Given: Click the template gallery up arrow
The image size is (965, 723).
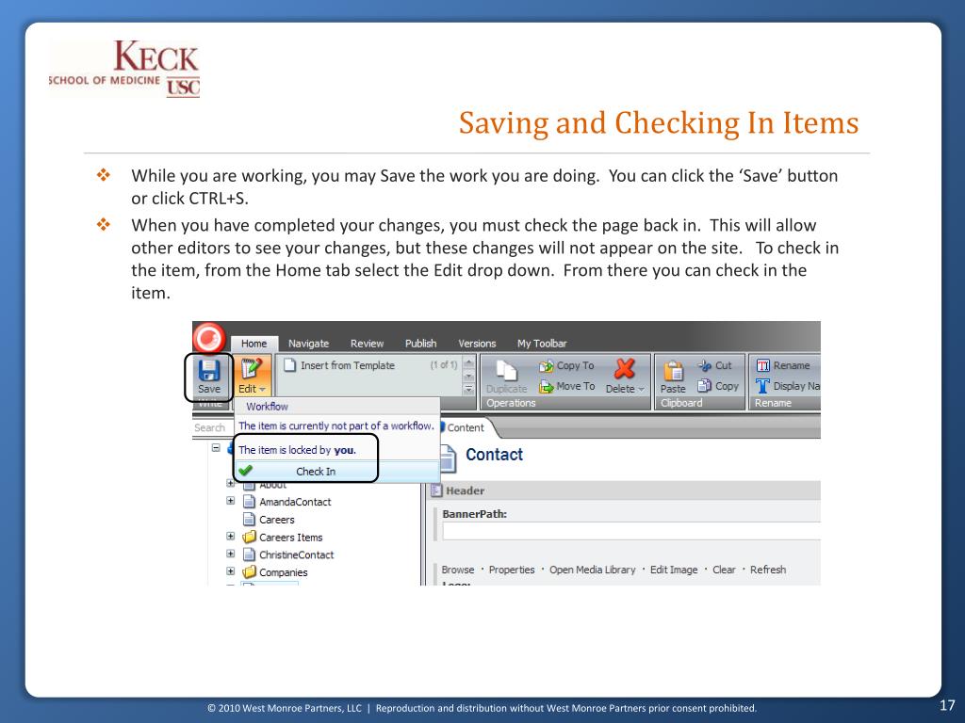Looking at the screenshot, I should pyautogui.click(x=469, y=362).
